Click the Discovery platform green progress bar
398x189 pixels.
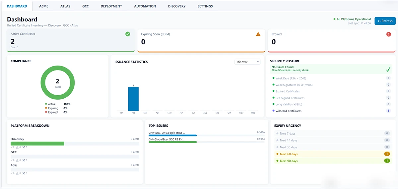[x=37, y=144]
